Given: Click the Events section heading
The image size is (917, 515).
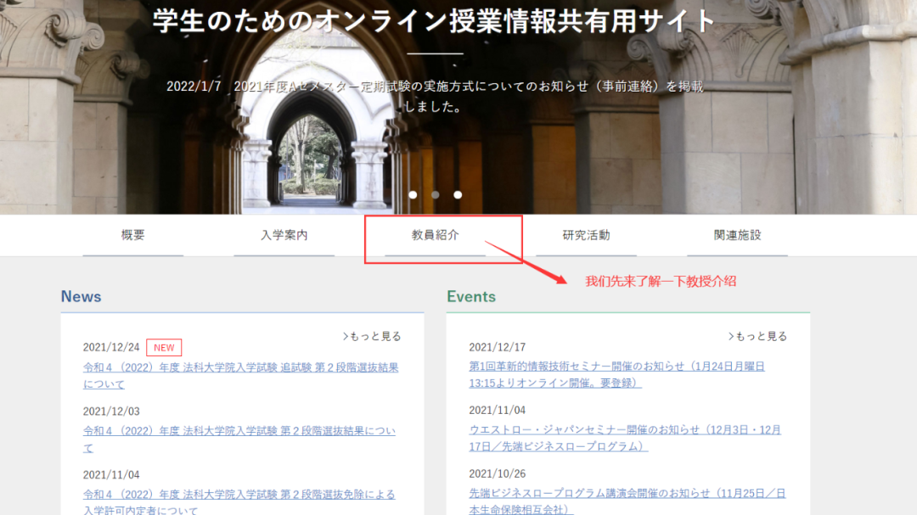Looking at the screenshot, I should tap(471, 296).
